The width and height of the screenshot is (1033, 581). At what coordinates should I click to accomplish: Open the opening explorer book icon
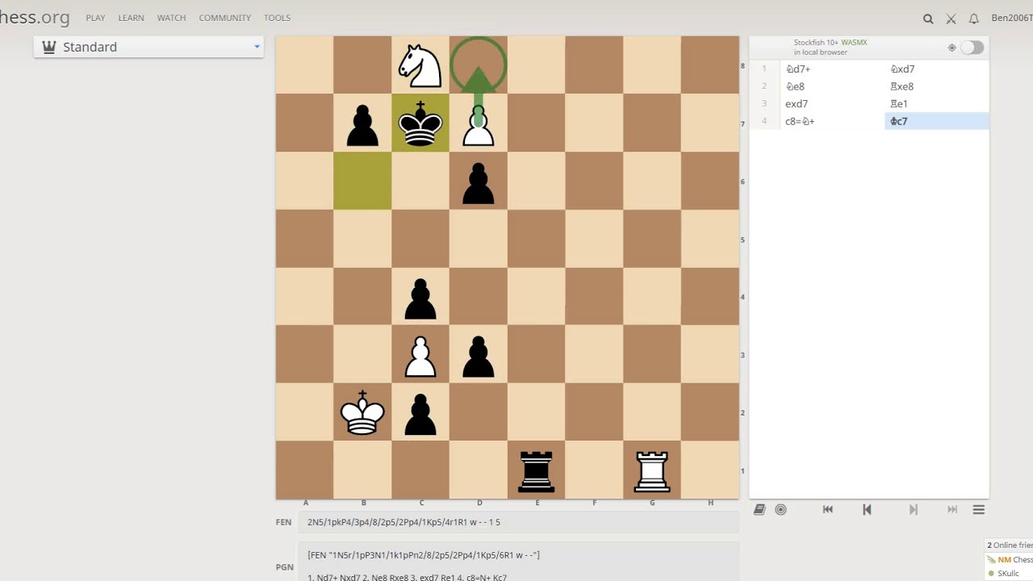coord(759,510)
